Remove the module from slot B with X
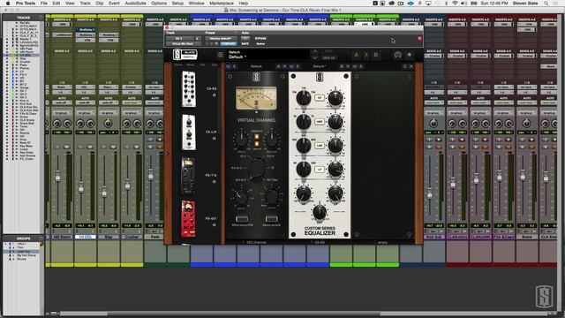Screen dimensions: 565x318 click(348, 66)
